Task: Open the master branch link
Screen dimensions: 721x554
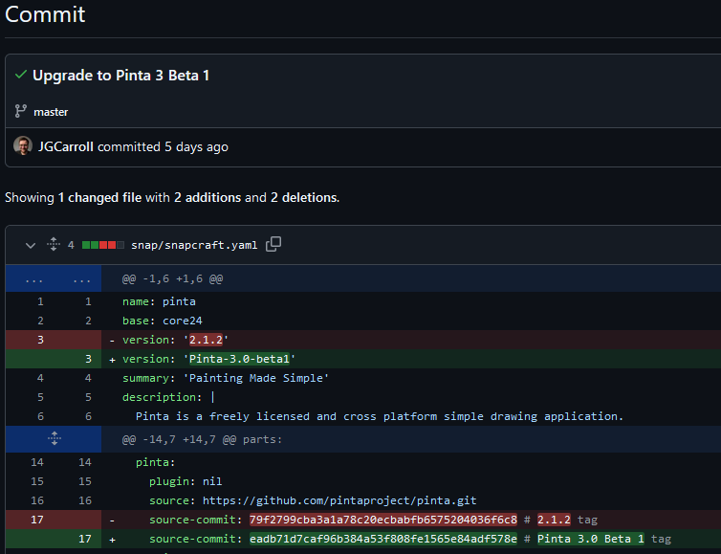Action: point(51,112)
